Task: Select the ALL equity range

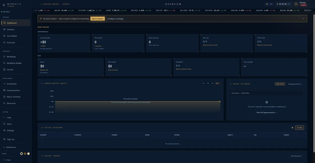Action: click(x=217, y=83)
